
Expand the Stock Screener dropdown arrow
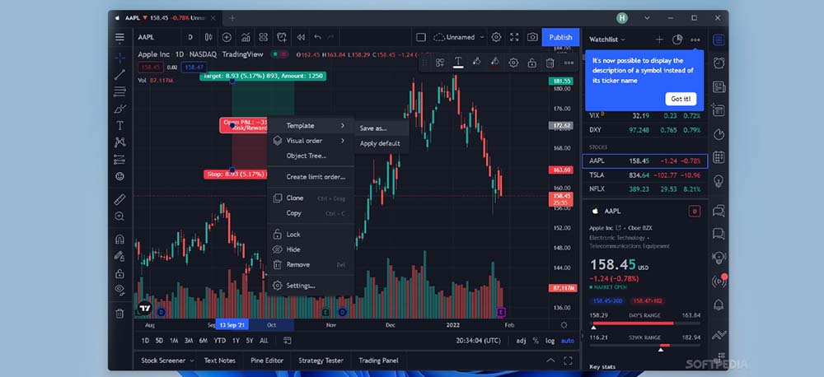click(192, 361)
